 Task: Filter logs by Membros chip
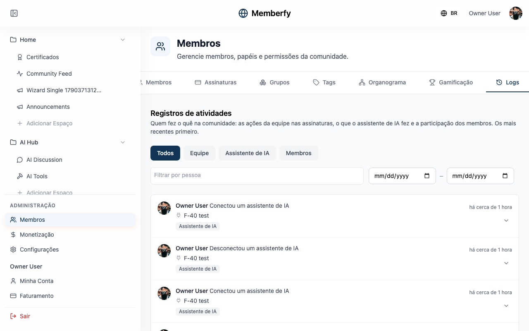coord(298,153)
